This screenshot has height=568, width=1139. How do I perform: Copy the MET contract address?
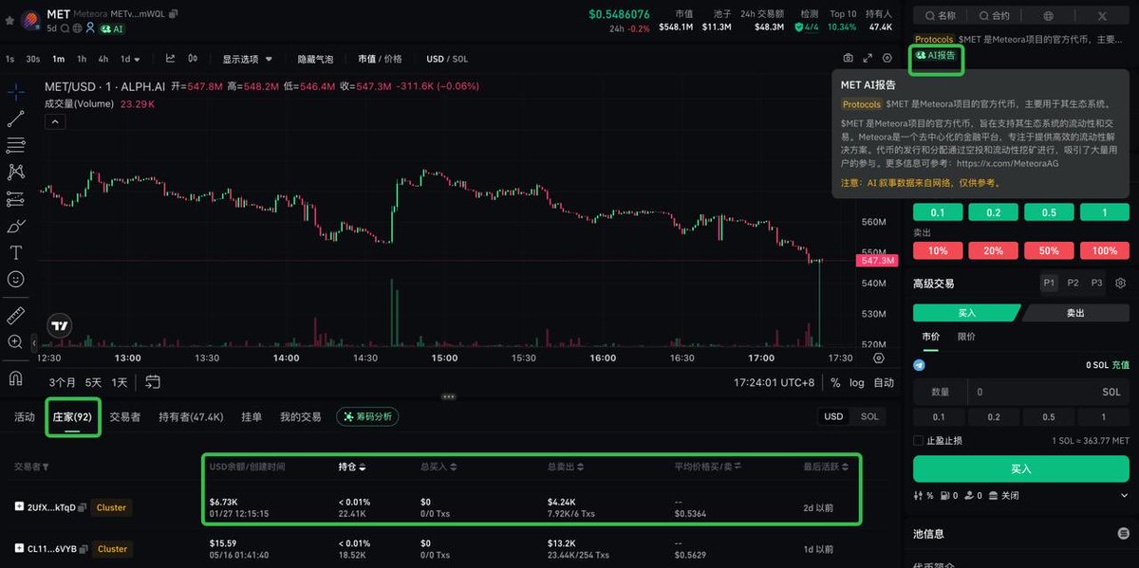pos(174,14)
